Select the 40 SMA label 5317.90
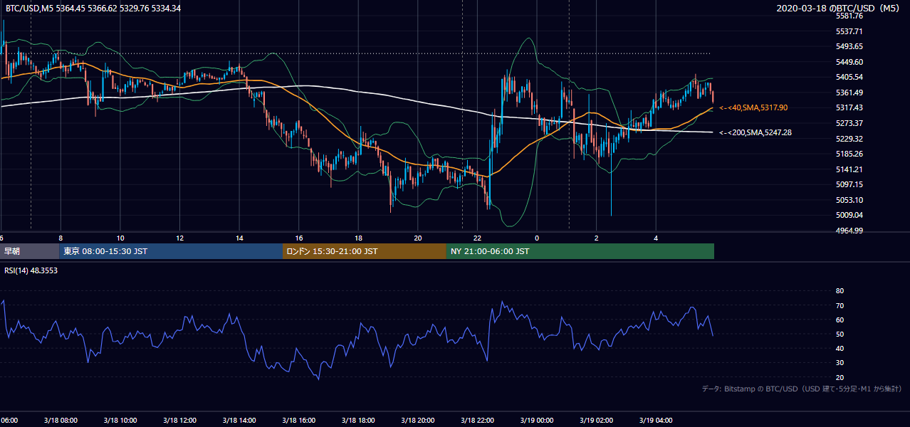 (x=753, y=107)
